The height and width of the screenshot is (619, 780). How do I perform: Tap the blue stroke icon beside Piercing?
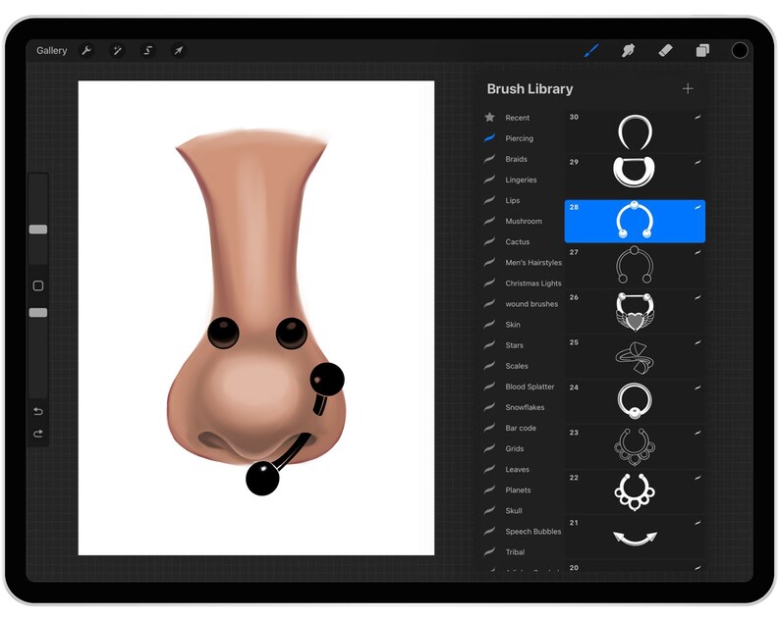click(489, 138)
